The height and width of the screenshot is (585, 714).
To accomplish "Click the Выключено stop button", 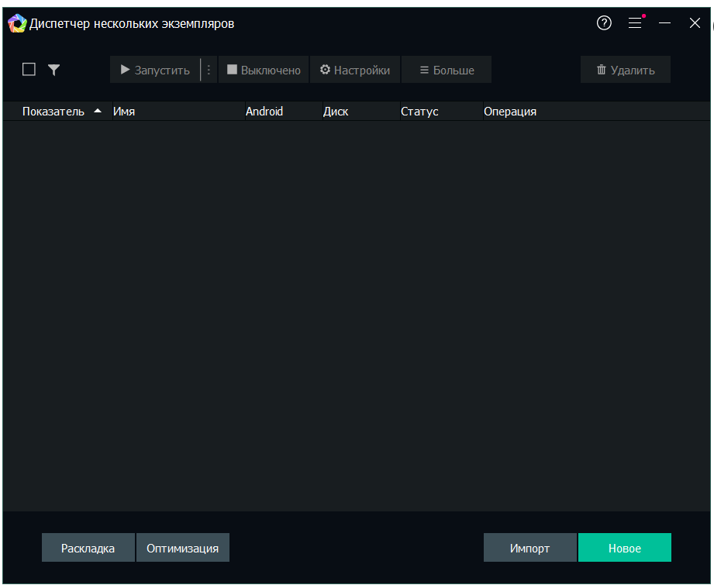I will [x=264, y=70].
